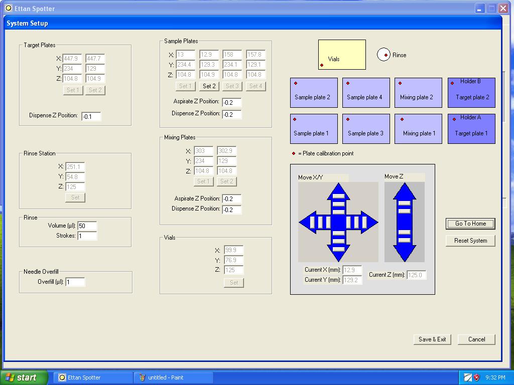Select the Mixing plate 2 position
The width and height of the screenshot is (514, 385).
[418, 92]
